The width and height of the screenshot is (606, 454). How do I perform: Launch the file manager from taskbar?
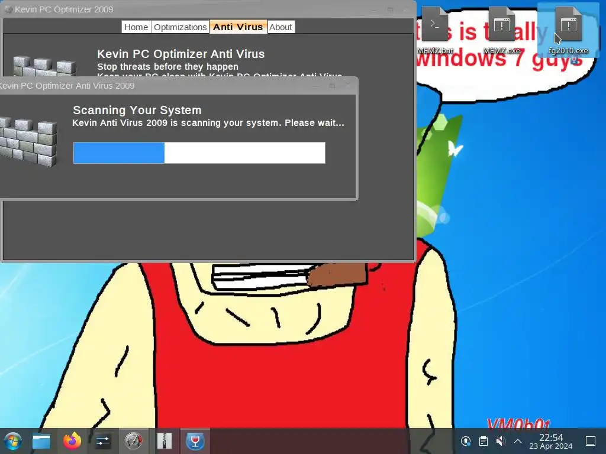(41, 441)
